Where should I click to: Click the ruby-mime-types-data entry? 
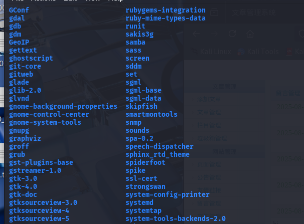point(166,18)
